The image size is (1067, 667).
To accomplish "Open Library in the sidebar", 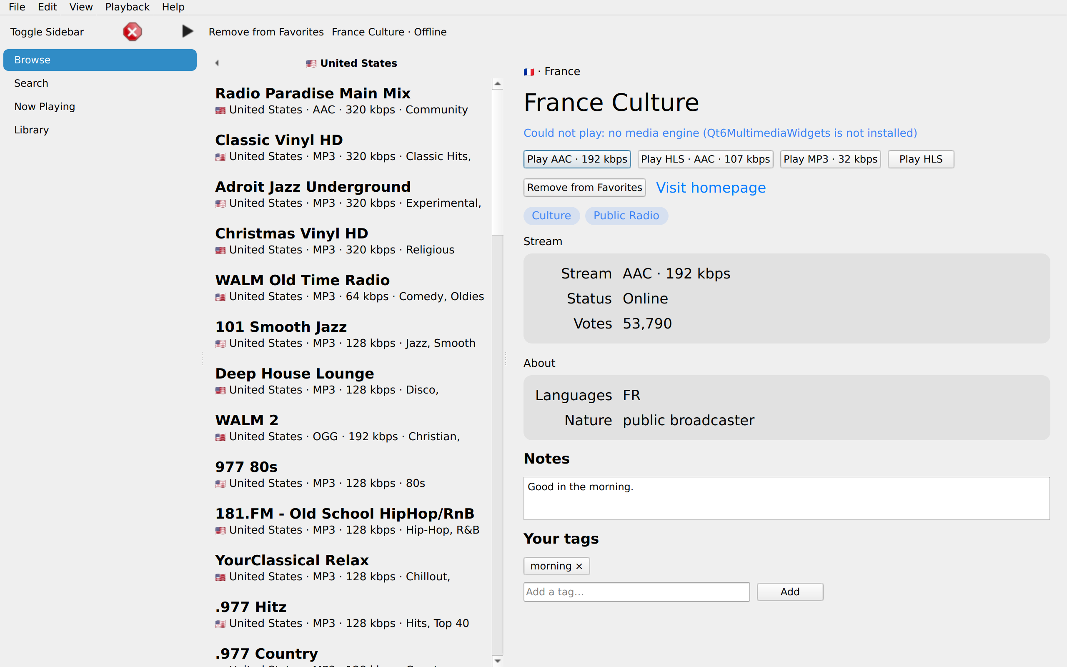I will (100, 130).
